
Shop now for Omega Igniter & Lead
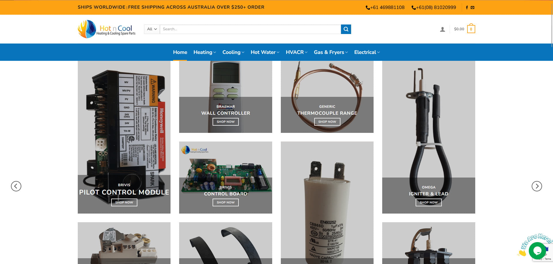429,202
